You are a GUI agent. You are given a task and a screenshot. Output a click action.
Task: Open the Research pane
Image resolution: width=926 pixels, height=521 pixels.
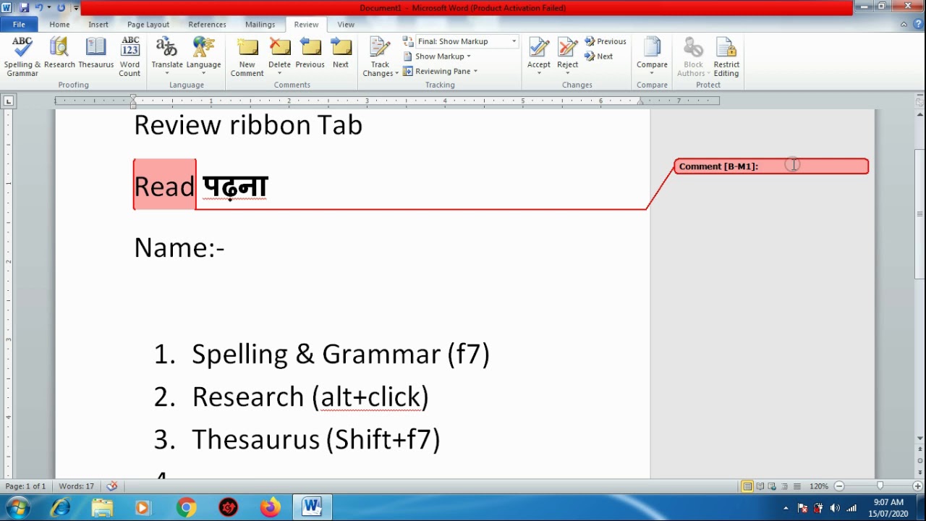coord(59,54)
